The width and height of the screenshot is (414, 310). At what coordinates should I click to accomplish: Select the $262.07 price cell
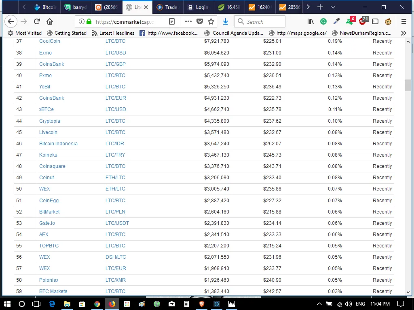coord(272,144)
